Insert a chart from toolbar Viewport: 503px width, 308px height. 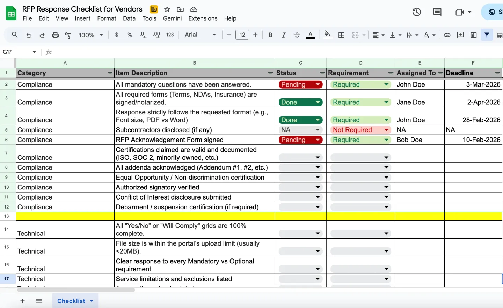[474, 35]
